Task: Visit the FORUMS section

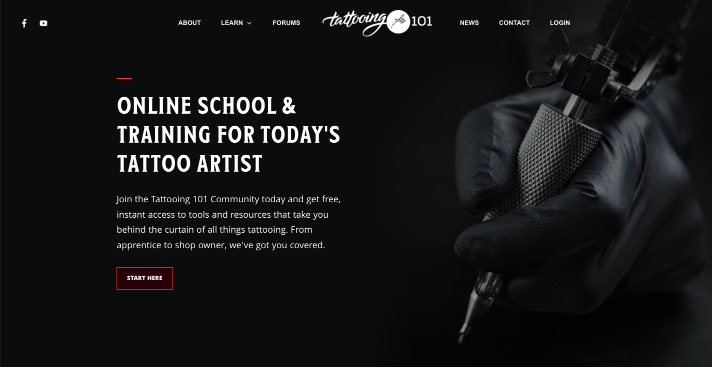Action: pos(286,23)
